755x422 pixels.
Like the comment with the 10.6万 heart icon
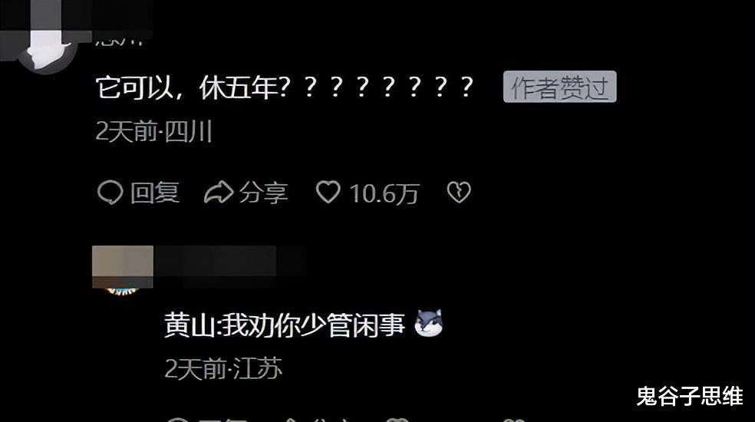point(328,193)
